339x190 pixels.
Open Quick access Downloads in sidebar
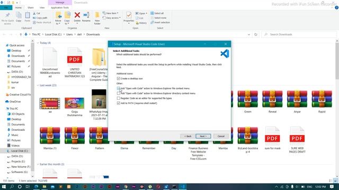tap(18, 56)
